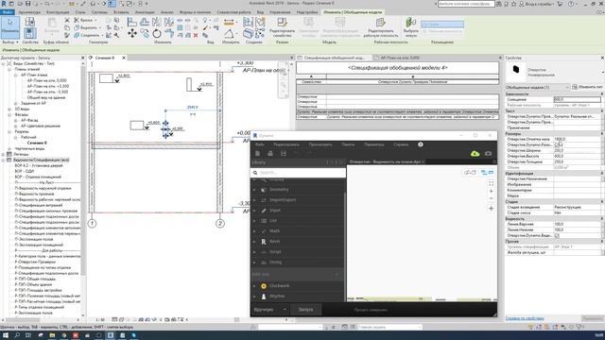This screenshot has width=605, height=340.
Task: Close the Dynamo graph file tab
Action: click(x=423, y=161)
